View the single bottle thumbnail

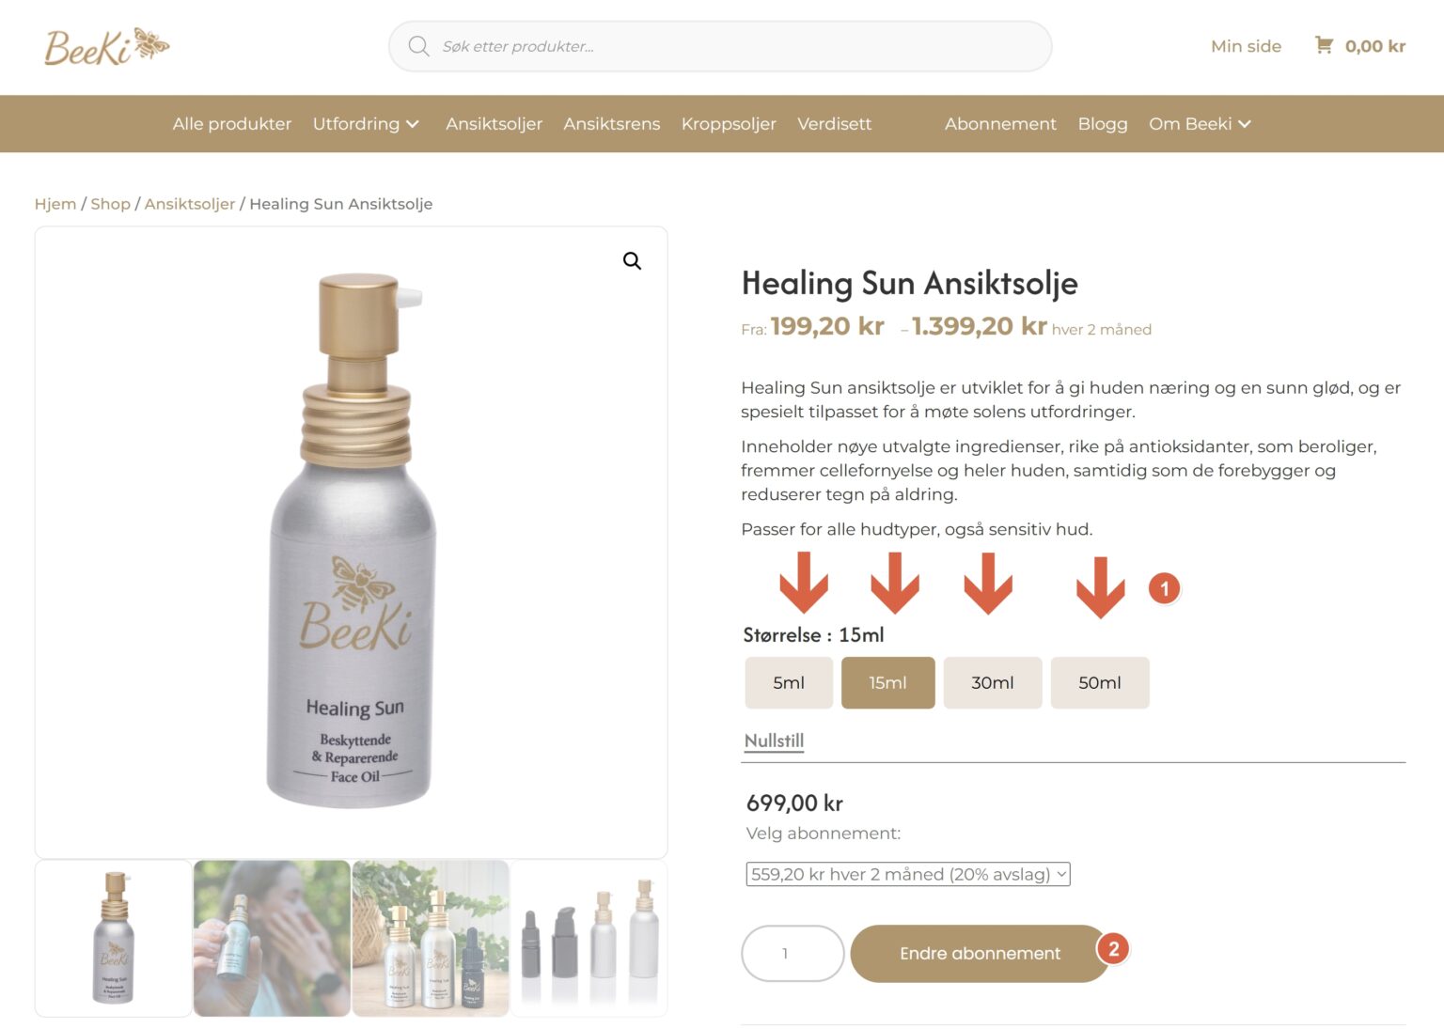click(114, 938)
